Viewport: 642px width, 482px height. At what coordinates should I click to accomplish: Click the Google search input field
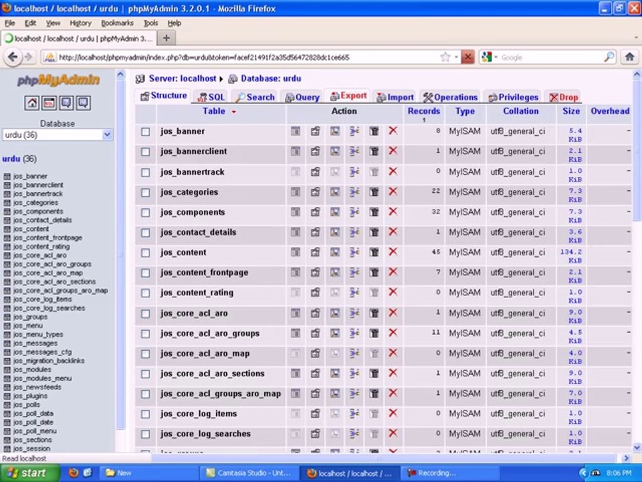pyautogui.click(x=550, y=58)
